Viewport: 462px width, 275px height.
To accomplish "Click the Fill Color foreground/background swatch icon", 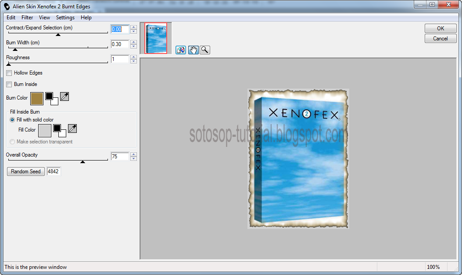I will coord(60,131).
